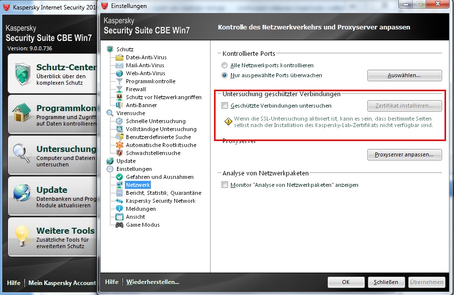Screen dimensions: 454x295
Task: Close the Einstellungen window
Action: click(438, 4)
